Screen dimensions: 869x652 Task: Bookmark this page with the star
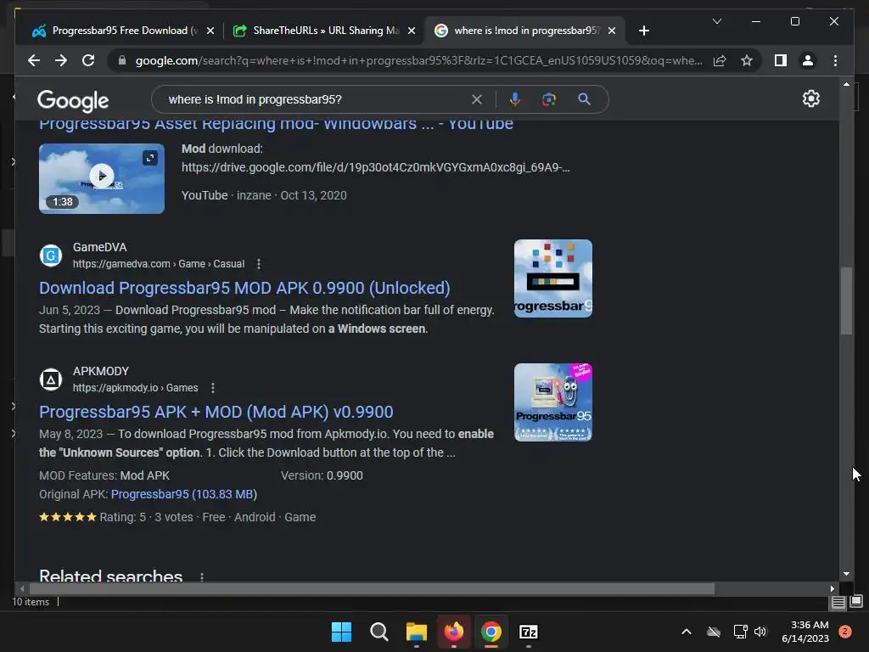click(747, 60)
